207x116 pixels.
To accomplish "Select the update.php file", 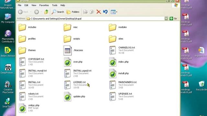I will [75, 97].
